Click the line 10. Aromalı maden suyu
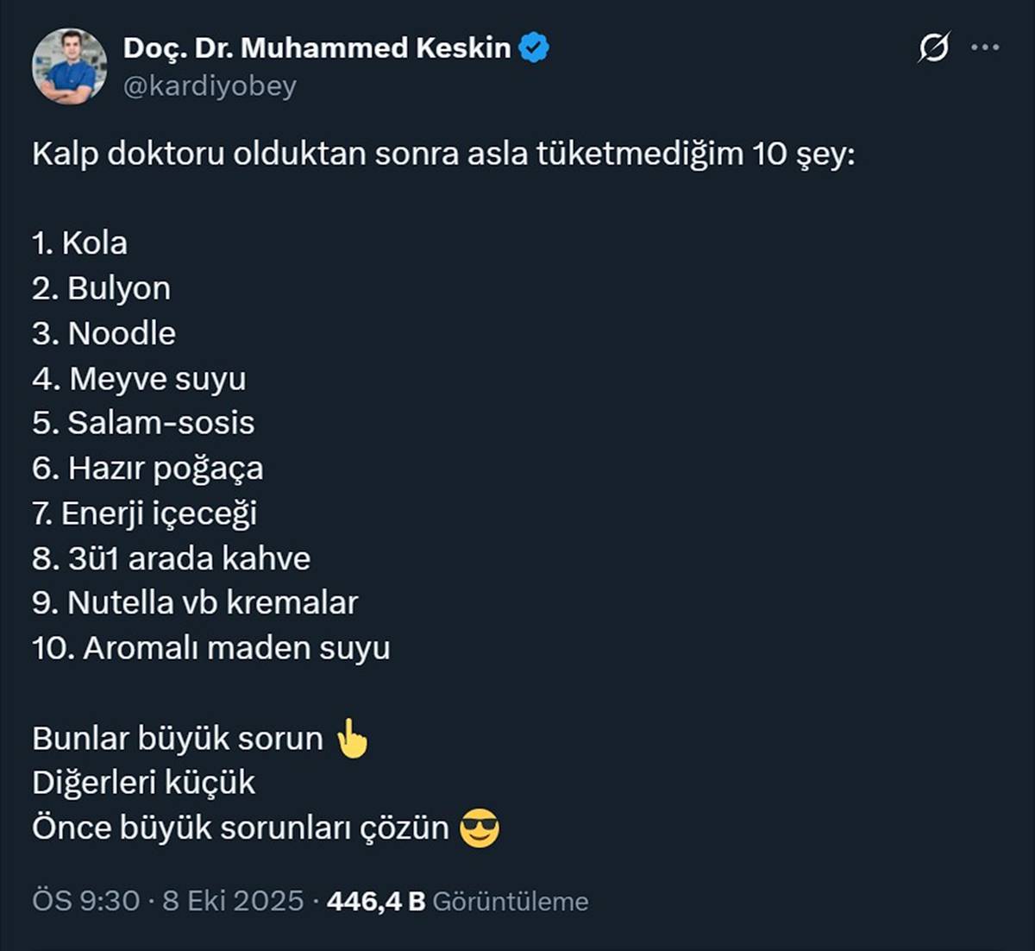 [211, 646]
